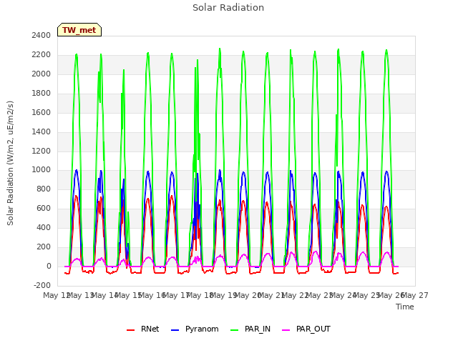Click the May 27 x-axis tick label
This screenshot has width=458, height=343.
coord(415,296)
